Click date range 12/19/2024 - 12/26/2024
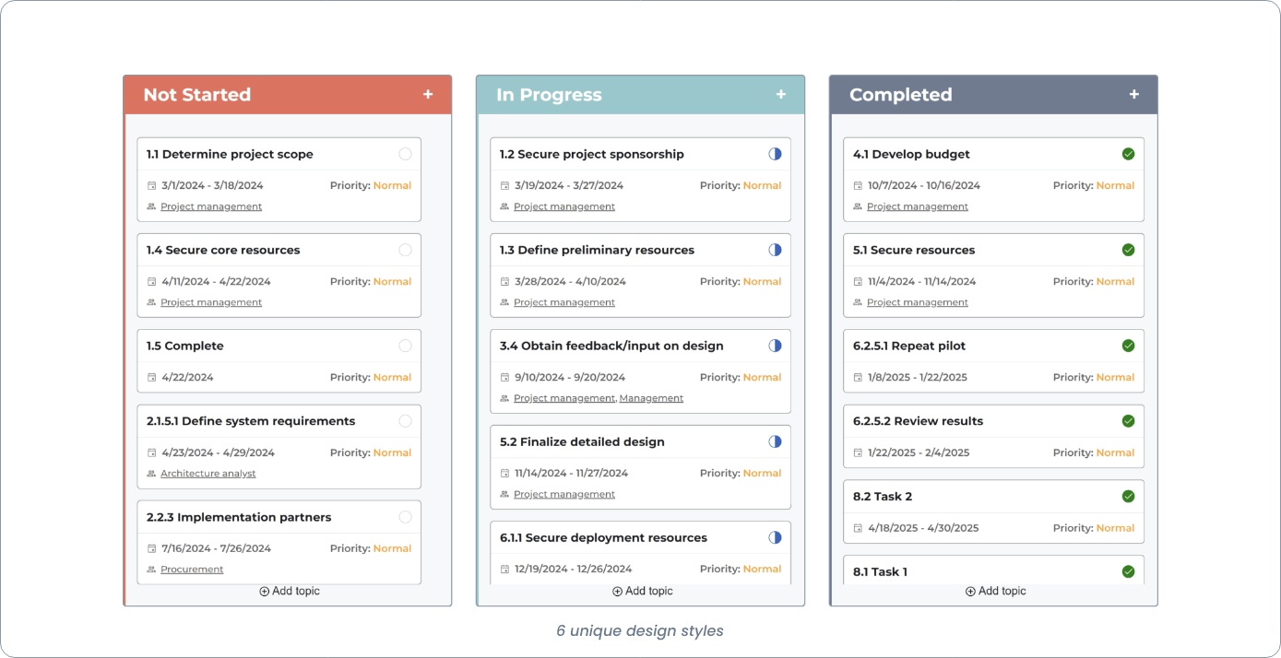The width and height of the screenshot is (1281, 658). [x=572, y=569]
